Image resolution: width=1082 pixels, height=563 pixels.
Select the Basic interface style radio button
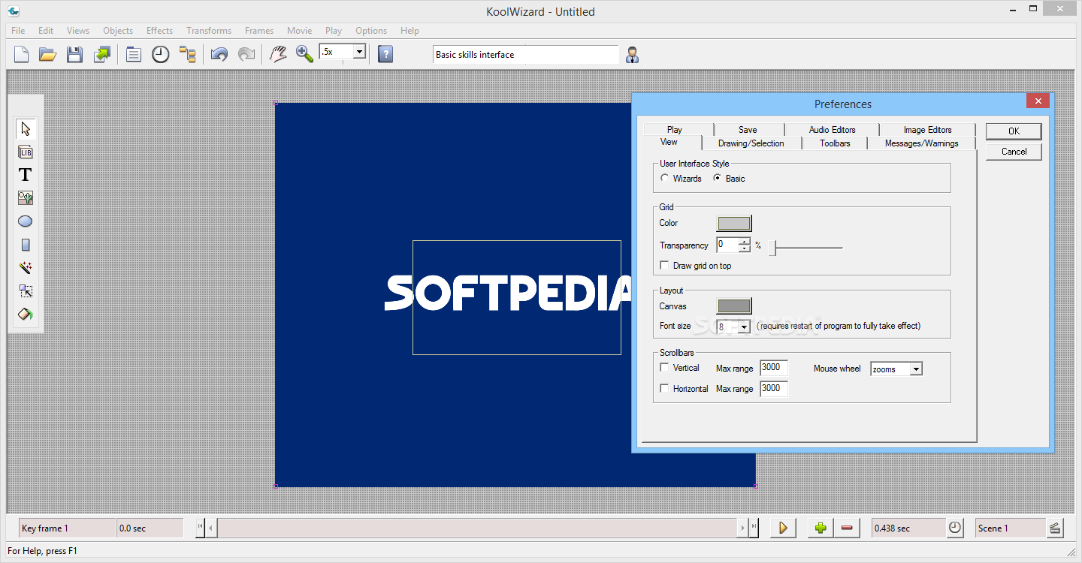click(x=718, y=178)
